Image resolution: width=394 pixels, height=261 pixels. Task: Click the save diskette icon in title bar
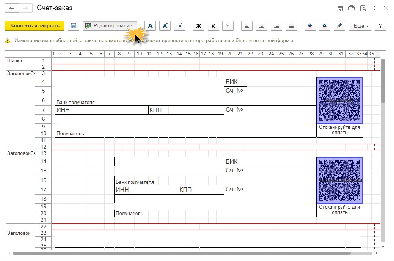pyautogui.click(x=340, y=8)
